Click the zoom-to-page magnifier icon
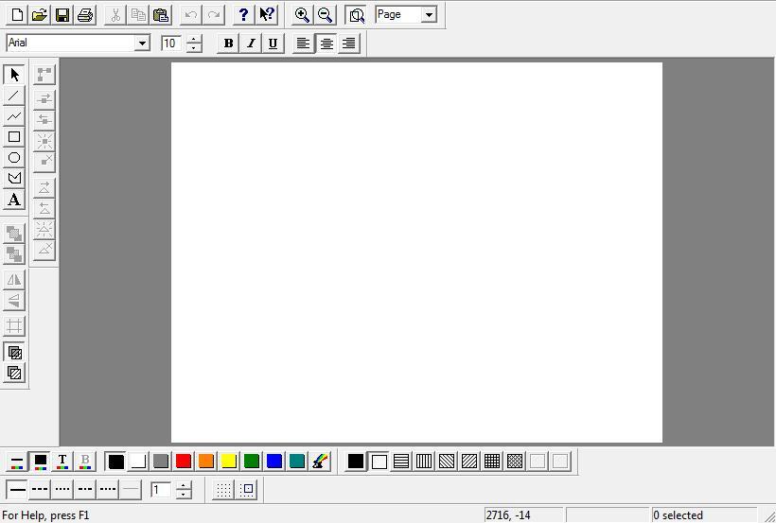 pyautogui.click(x=356, y=15)
